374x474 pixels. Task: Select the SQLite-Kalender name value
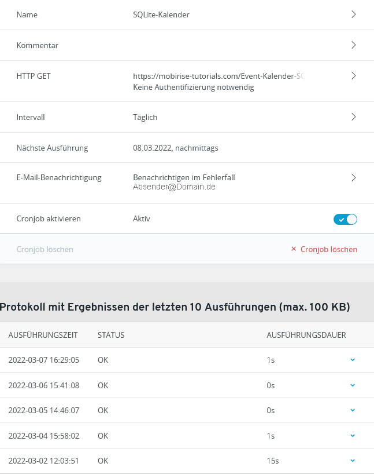coord(161,14)
